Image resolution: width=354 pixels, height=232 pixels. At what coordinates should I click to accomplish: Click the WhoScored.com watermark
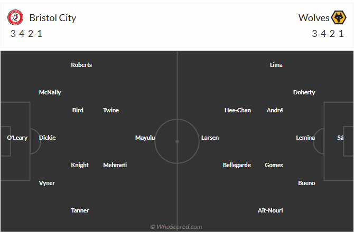[176, 227]
